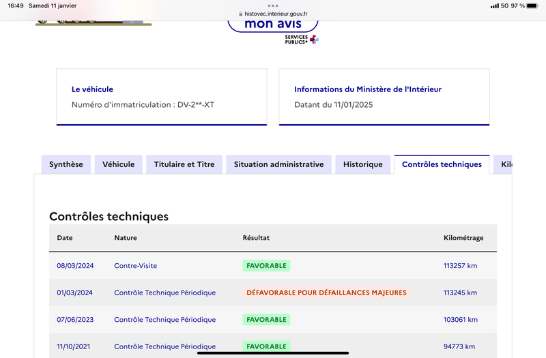Image resolution: width=546 pixels, height=358 pixels.
Task: Click the Nature column header
Action: click(x=126, y=237)
